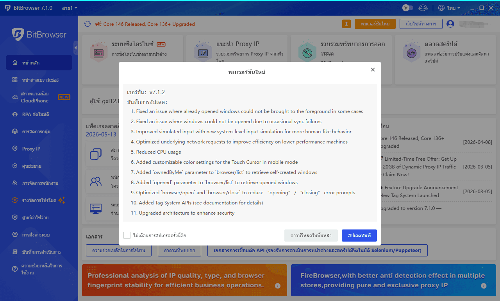Check the ไม่เตือนการอัปเกรดครั้งนี้อีก checkbox

pyautogui.click(x=127, y=235)
